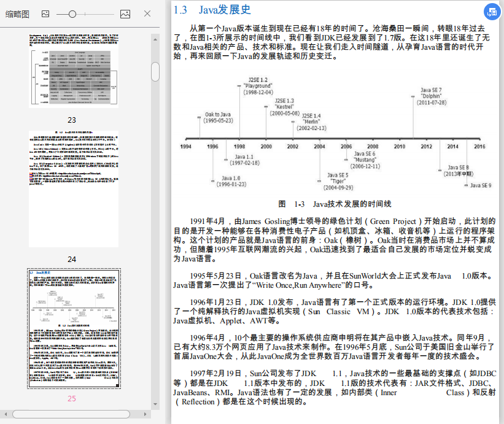Click paragraph starting 1997年2月19日
Screen dimensions: 504x424
335,387
